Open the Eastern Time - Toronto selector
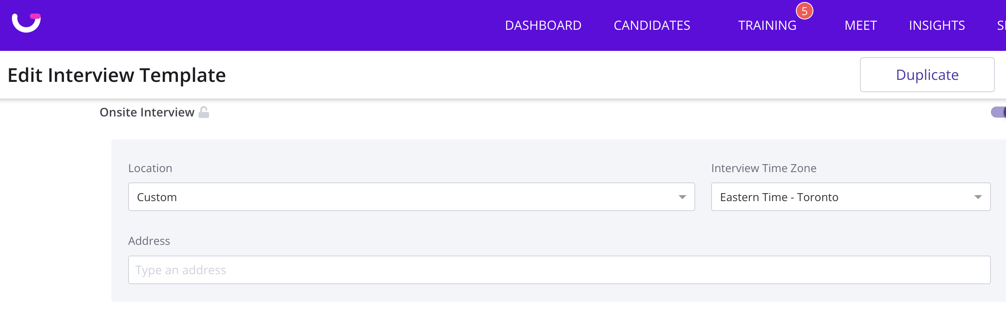 [x=851, y=197]
